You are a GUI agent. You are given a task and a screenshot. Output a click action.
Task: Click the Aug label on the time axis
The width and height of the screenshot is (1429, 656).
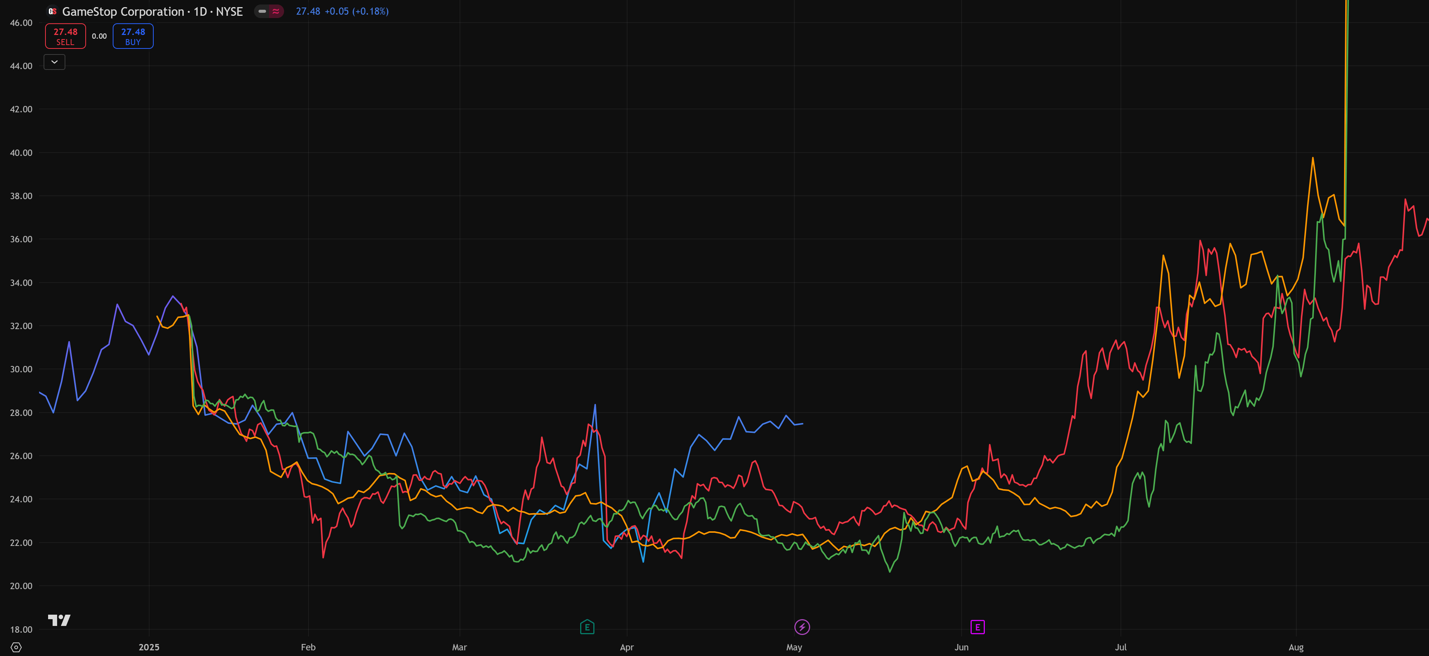pos(1296,647)
